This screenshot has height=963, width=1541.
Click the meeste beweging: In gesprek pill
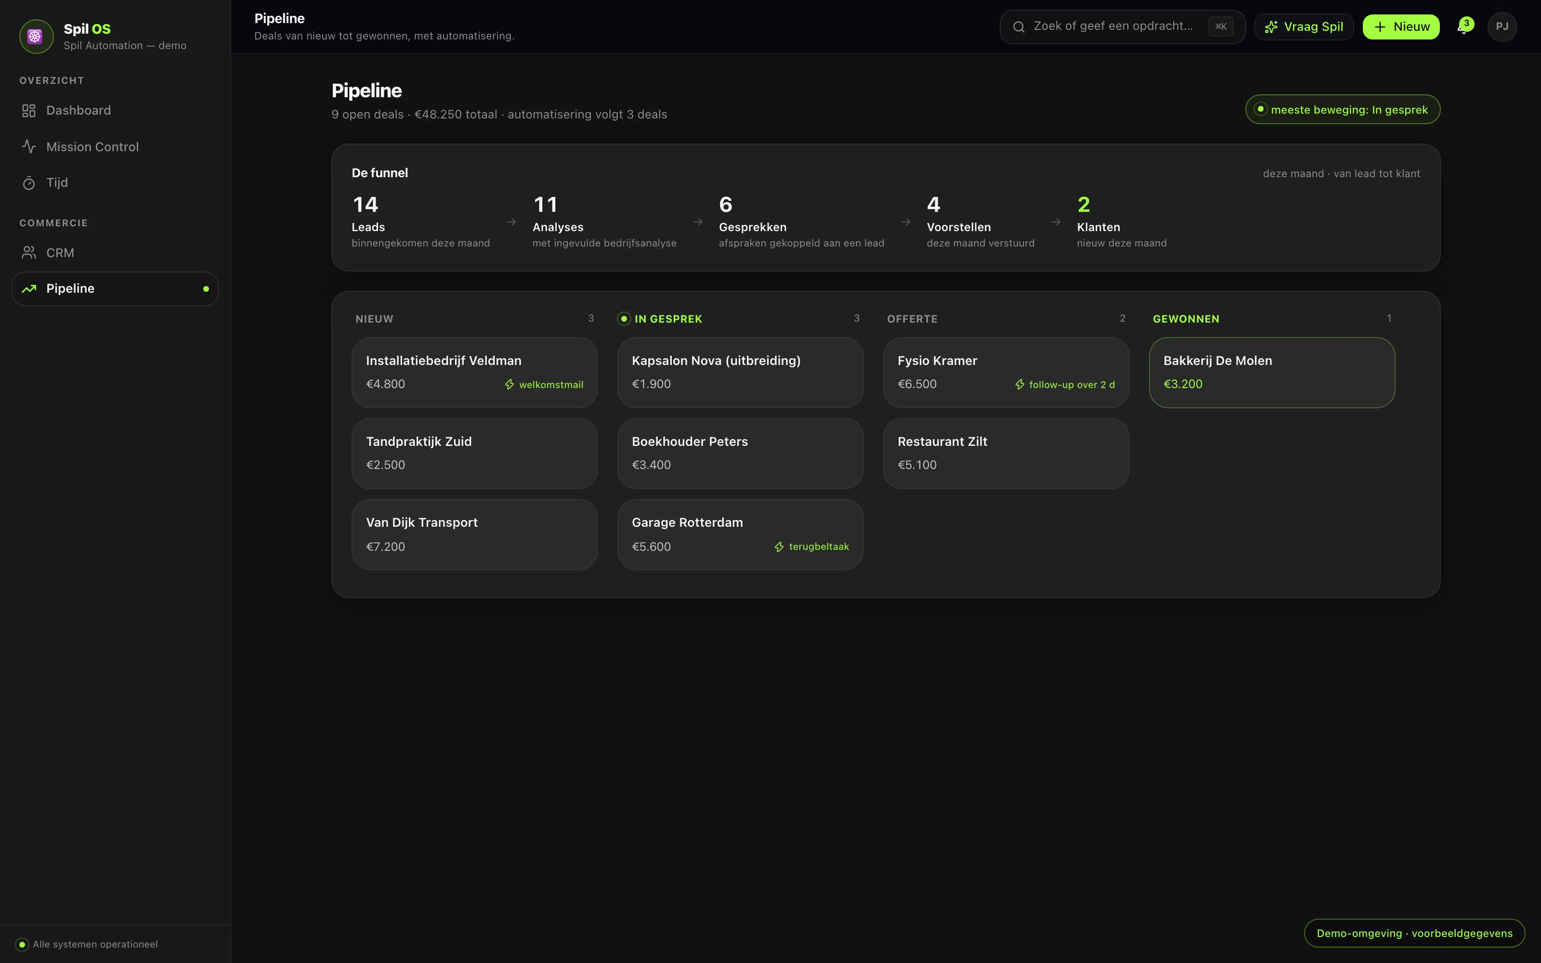[1342, 110]
